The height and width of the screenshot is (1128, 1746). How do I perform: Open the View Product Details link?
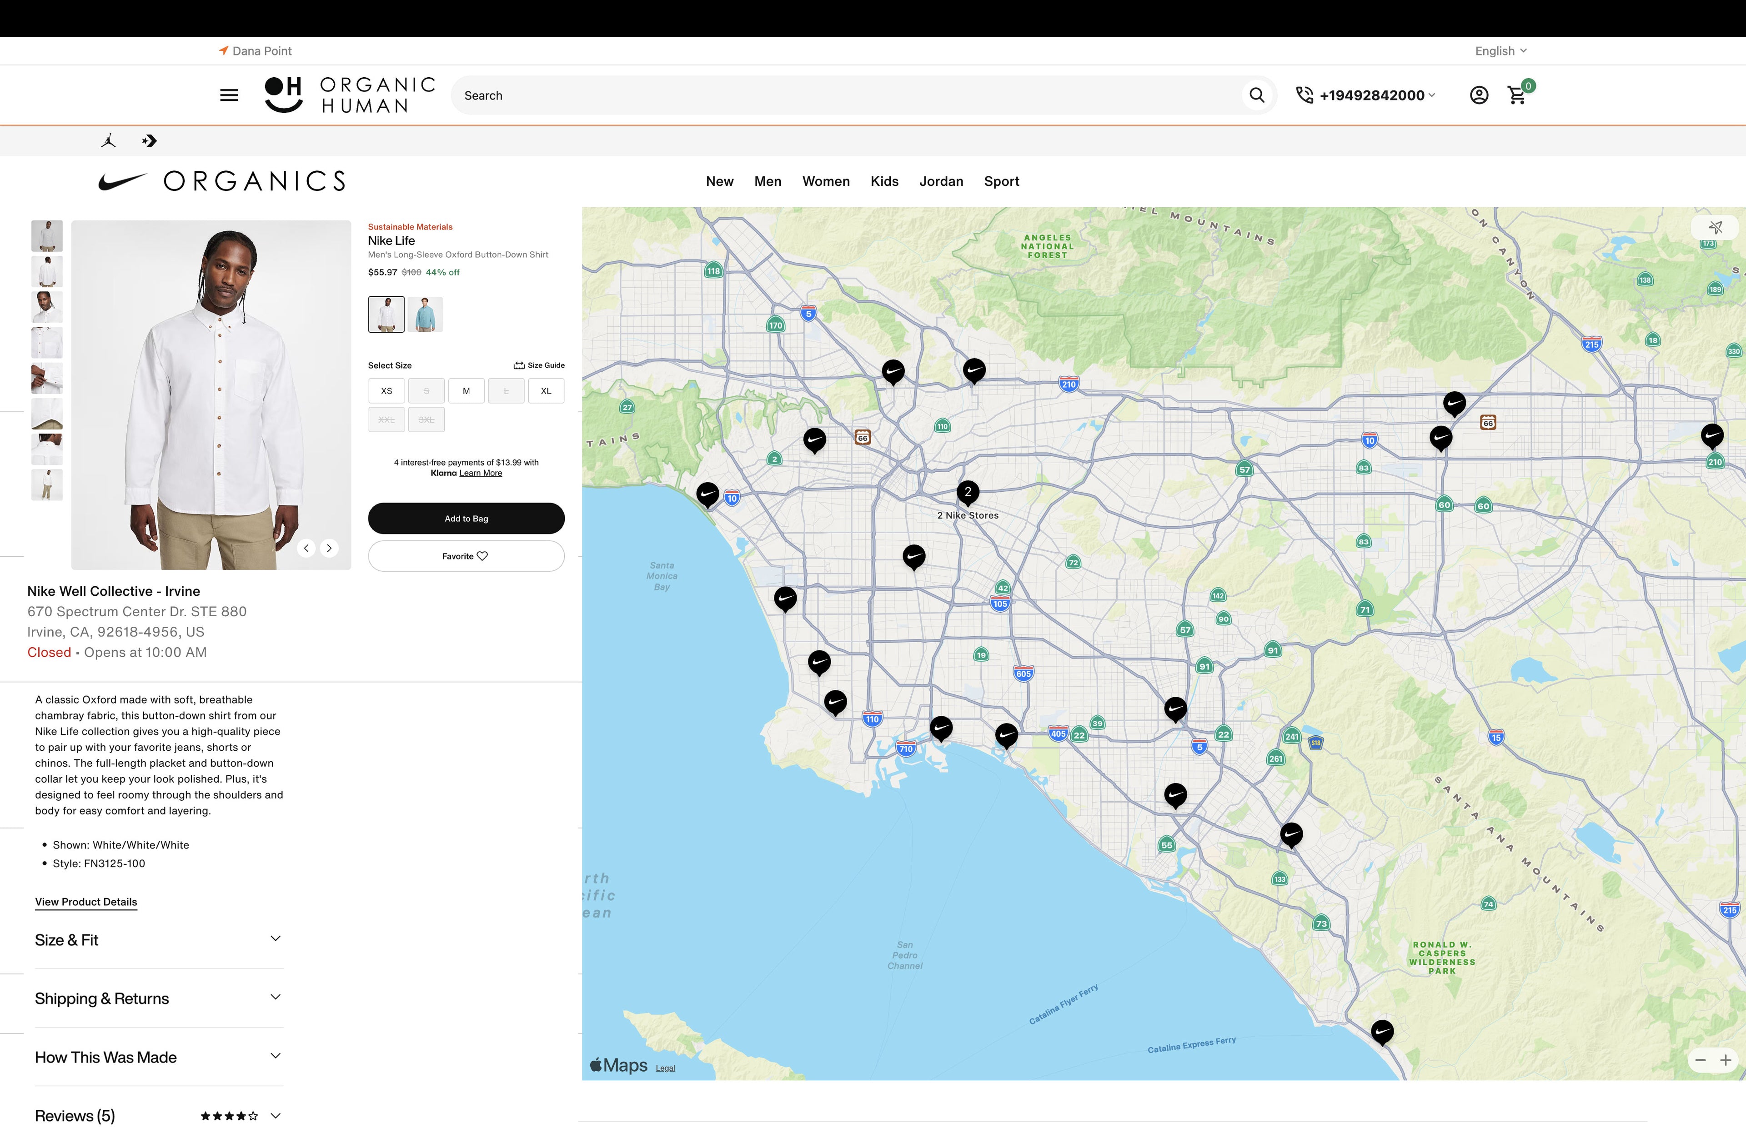(86, 902)
